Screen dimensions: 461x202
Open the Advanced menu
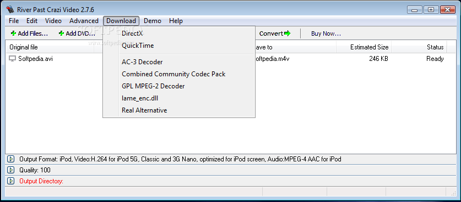tap(84, 21)
